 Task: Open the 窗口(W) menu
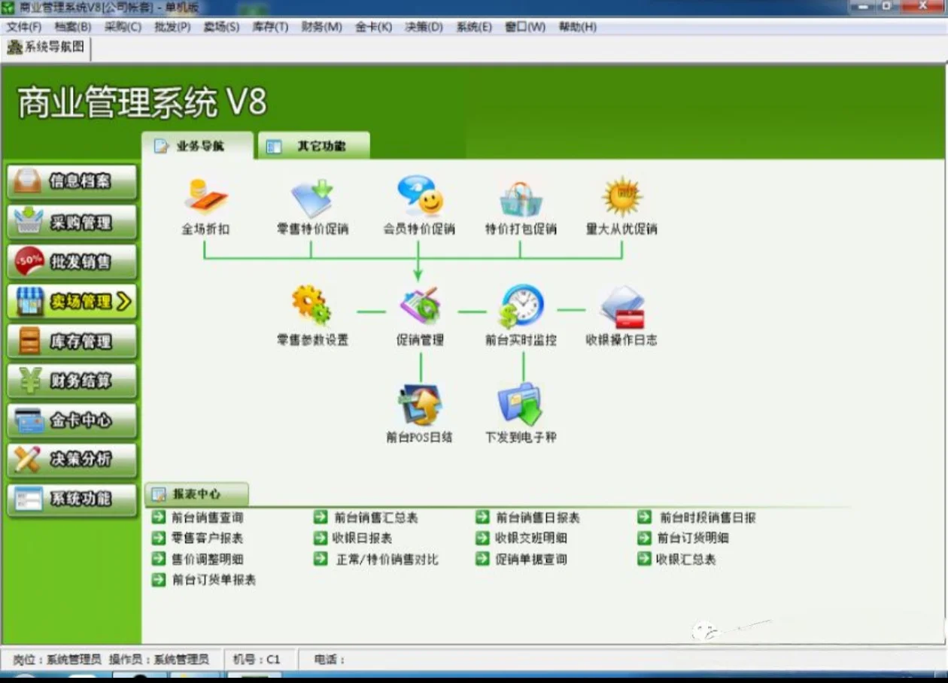tap(525, 27)
